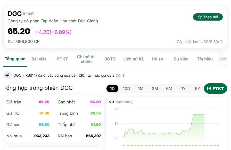Screen dimensions: 231x150
Task: Pick the 6M chart range
Action: point(169,89)
